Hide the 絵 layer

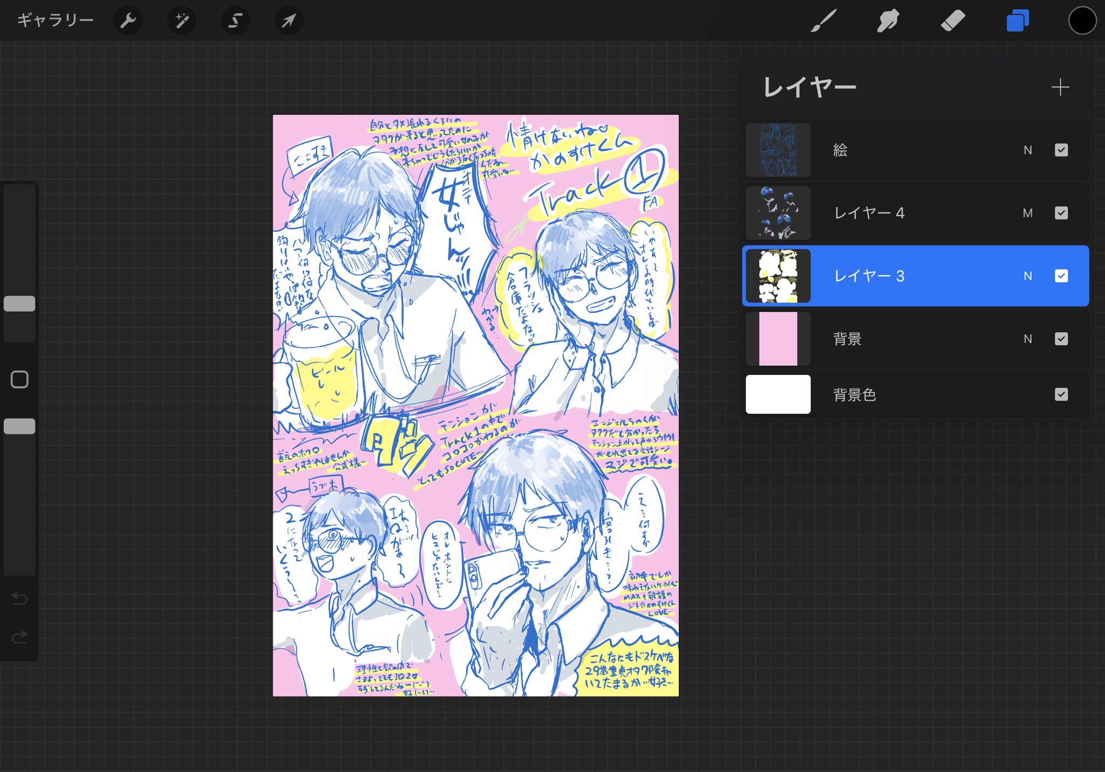[1061, 150]
